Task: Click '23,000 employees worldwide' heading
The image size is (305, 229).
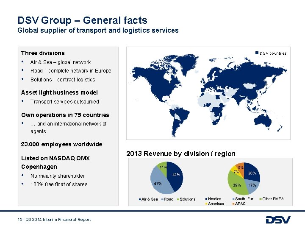Action: pos(62,144)
